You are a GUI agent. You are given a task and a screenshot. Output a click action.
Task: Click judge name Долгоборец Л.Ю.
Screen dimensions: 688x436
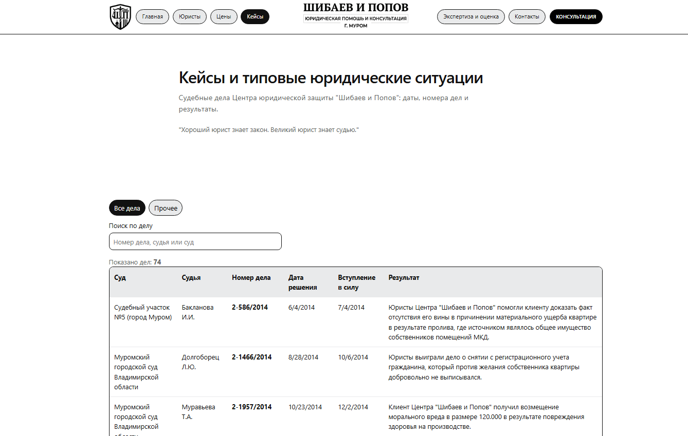click(201, 362)
